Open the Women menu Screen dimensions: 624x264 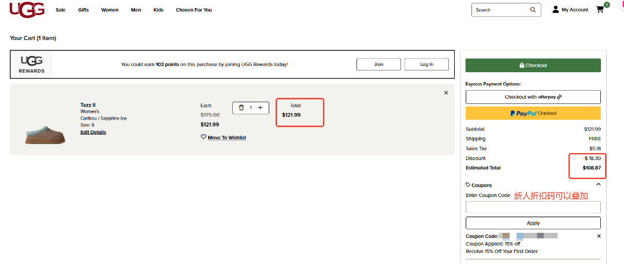point(110,10)
